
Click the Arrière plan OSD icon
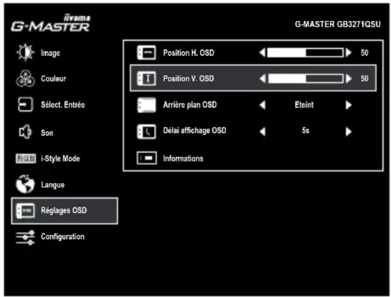click(x=146, y=105)
